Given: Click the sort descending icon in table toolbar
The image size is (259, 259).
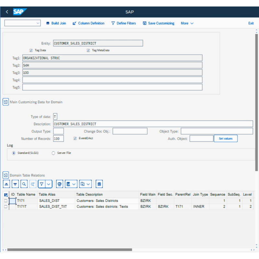Looking at the screenshot, I should (15, 184).
